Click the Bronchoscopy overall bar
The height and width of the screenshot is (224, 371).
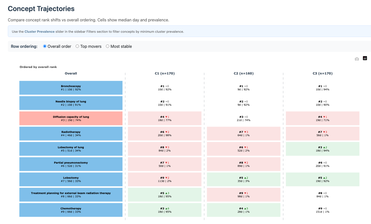click(71, 88)
